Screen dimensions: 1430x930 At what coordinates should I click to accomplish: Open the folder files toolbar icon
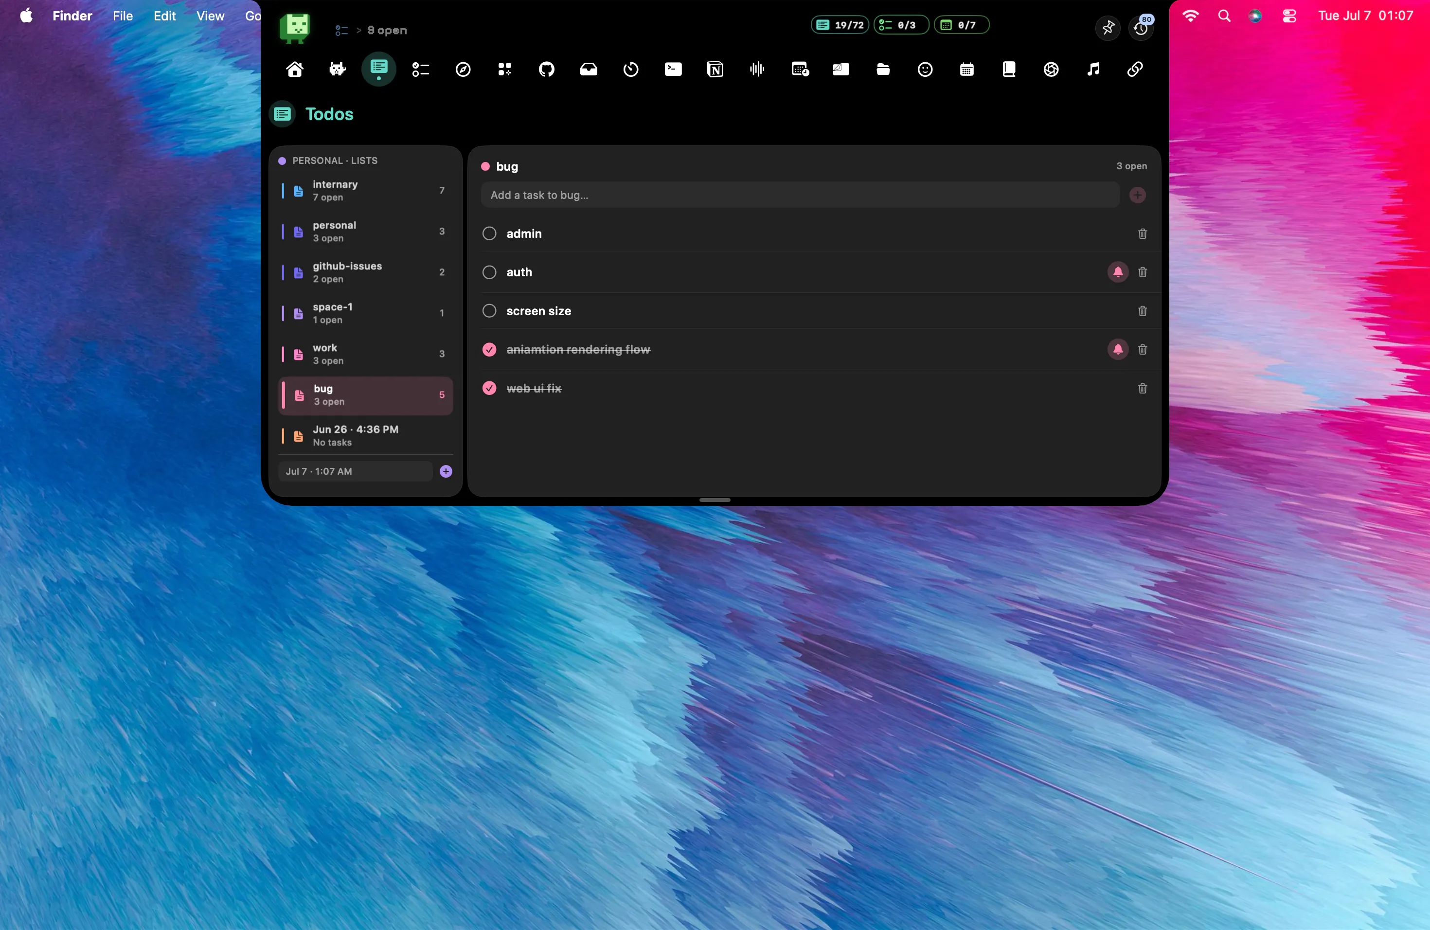(x=883, y=69)
